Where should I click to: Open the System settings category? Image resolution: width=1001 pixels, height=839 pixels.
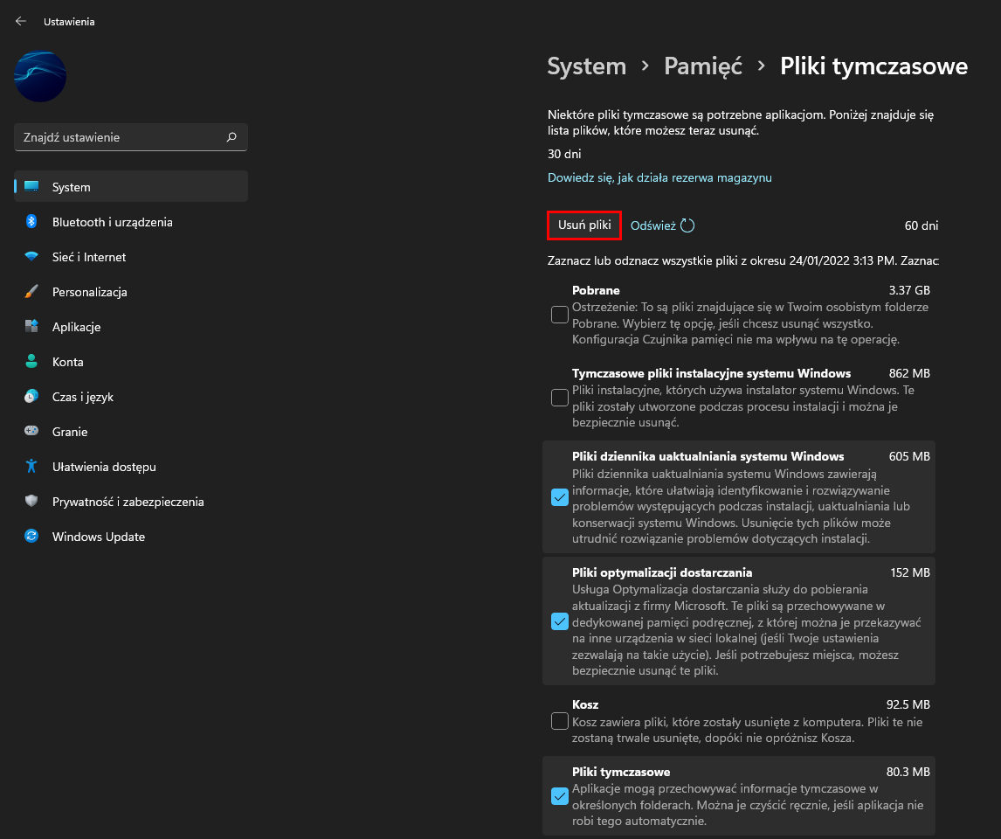click(x=131, y=186)
